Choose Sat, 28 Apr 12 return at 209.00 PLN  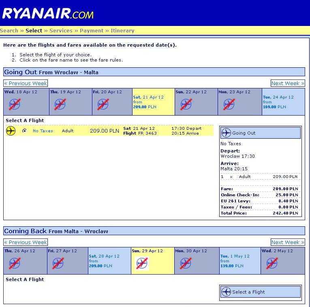pos(109,261)
